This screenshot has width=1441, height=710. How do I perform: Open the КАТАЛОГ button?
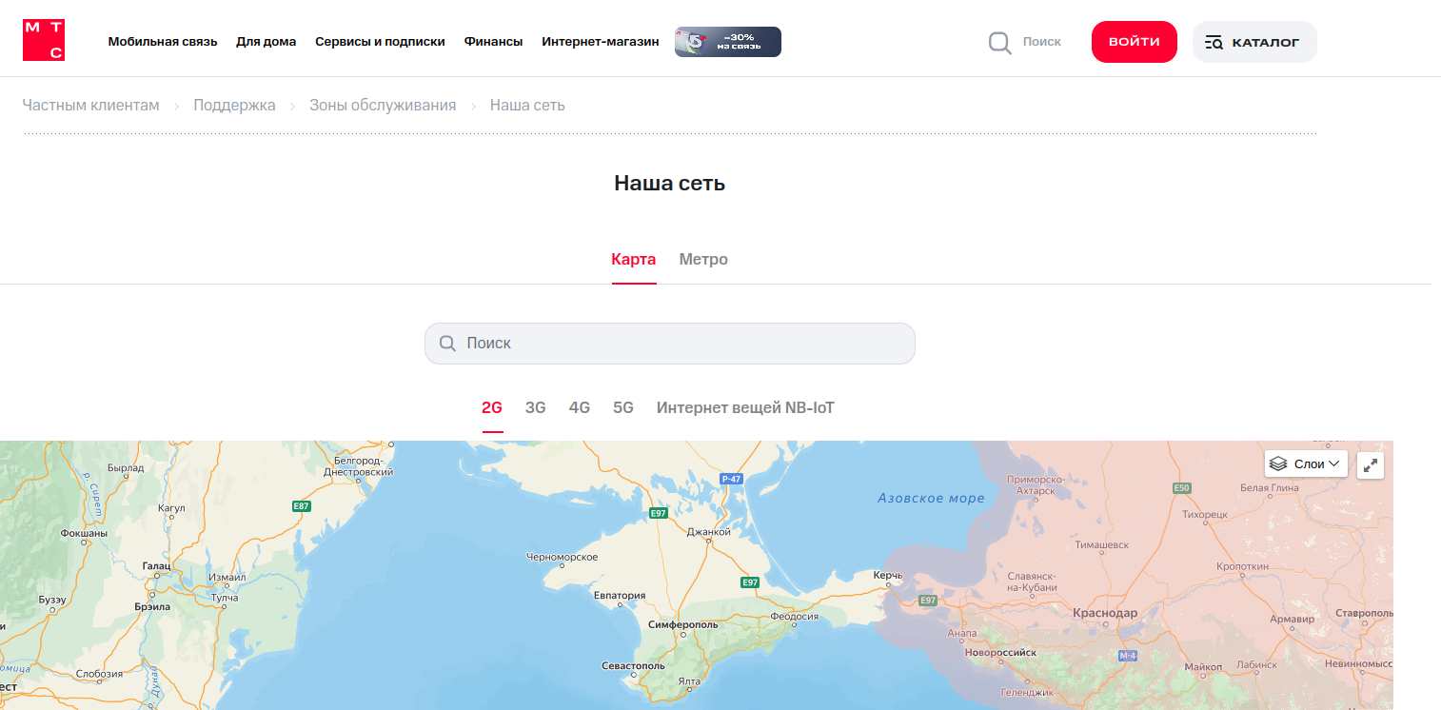[1254, 42]
